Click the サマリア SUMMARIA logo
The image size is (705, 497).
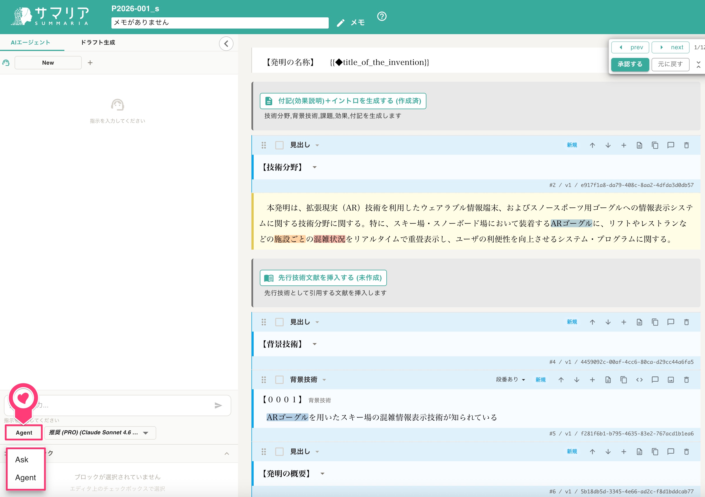click(50, 16)
